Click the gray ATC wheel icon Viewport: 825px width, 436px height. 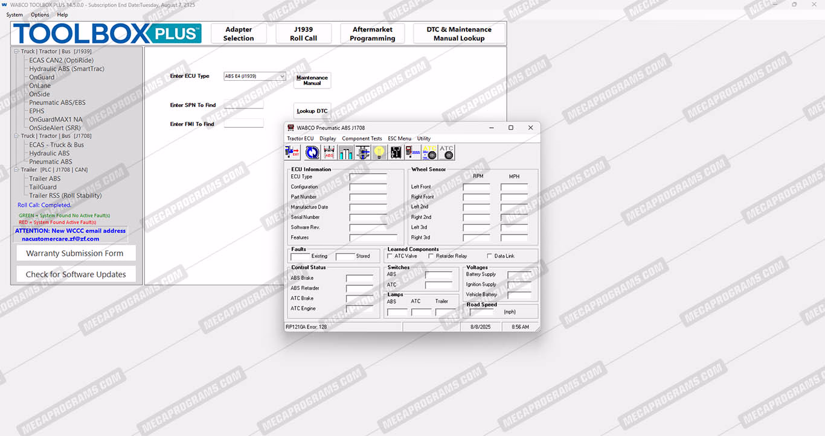point(446,153)
